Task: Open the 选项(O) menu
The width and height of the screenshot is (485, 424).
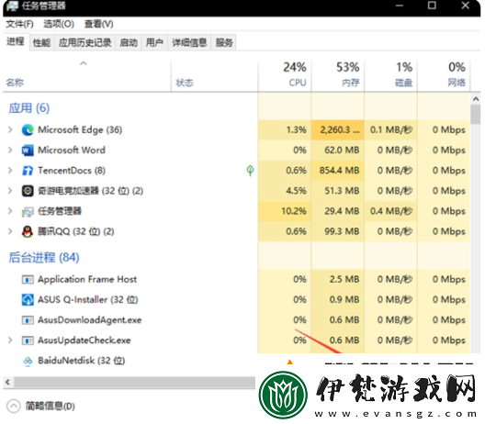Action: [x=59, y=24]
